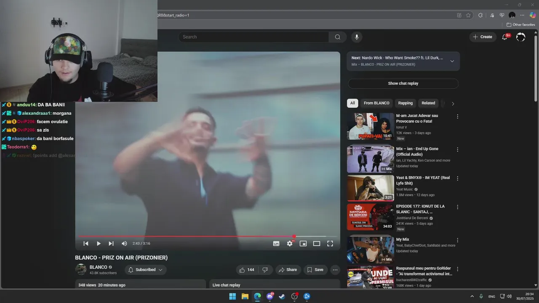Show more filter chips with arrow
Viewport: 539px width, 303px height.
coord(453,104)
